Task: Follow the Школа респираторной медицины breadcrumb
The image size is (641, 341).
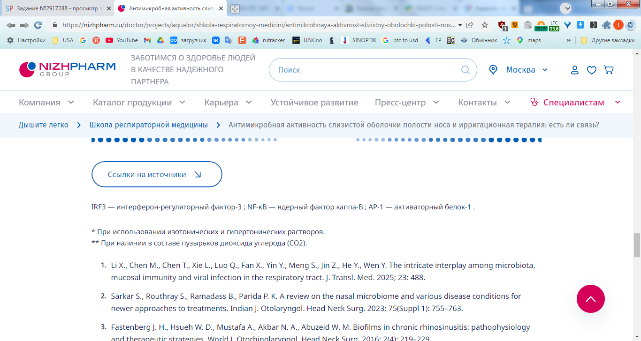Action: [149, 125]
